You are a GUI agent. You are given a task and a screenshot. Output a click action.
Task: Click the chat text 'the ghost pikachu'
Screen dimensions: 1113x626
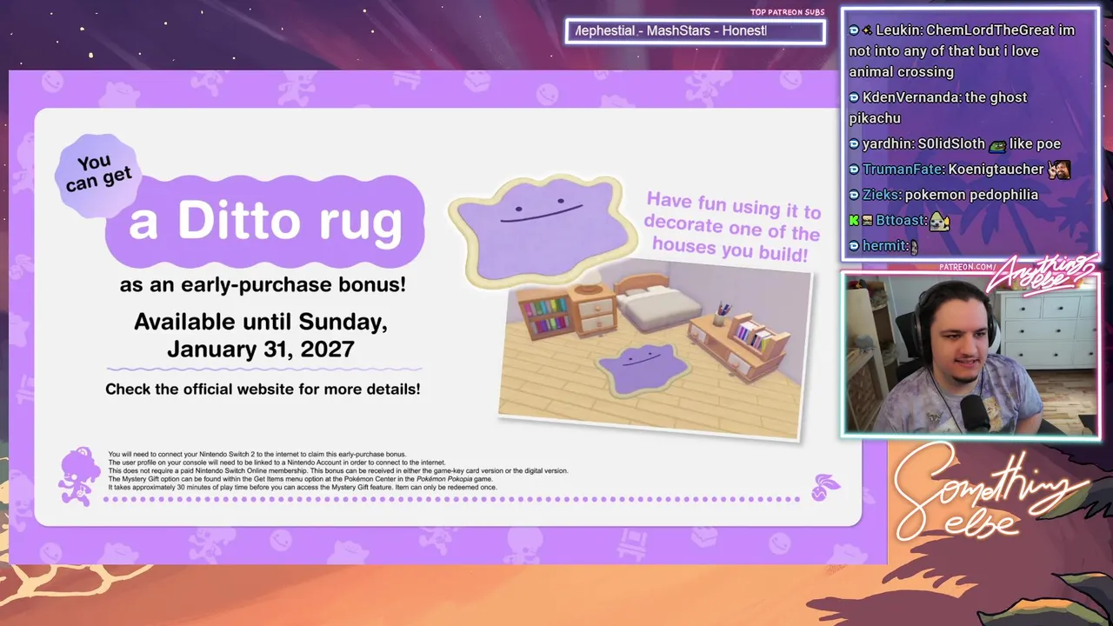coord(938,108)
